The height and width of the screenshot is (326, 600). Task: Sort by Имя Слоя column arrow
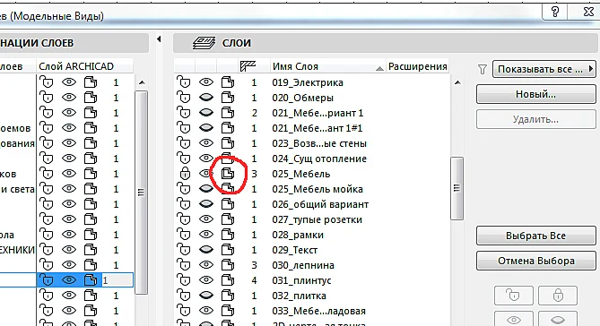379,68
